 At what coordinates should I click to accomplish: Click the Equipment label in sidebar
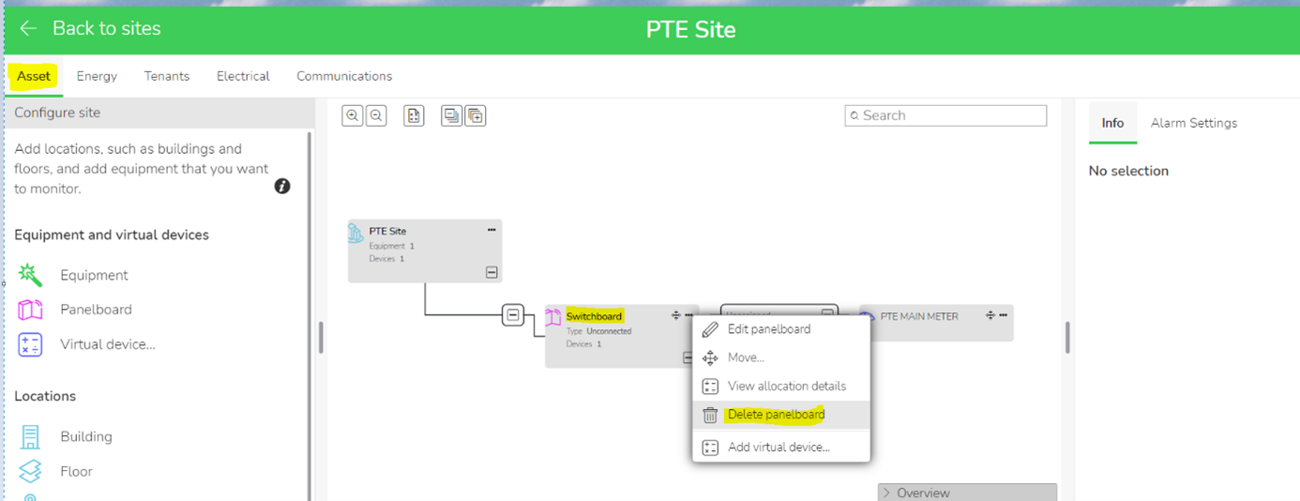(94, 275)
